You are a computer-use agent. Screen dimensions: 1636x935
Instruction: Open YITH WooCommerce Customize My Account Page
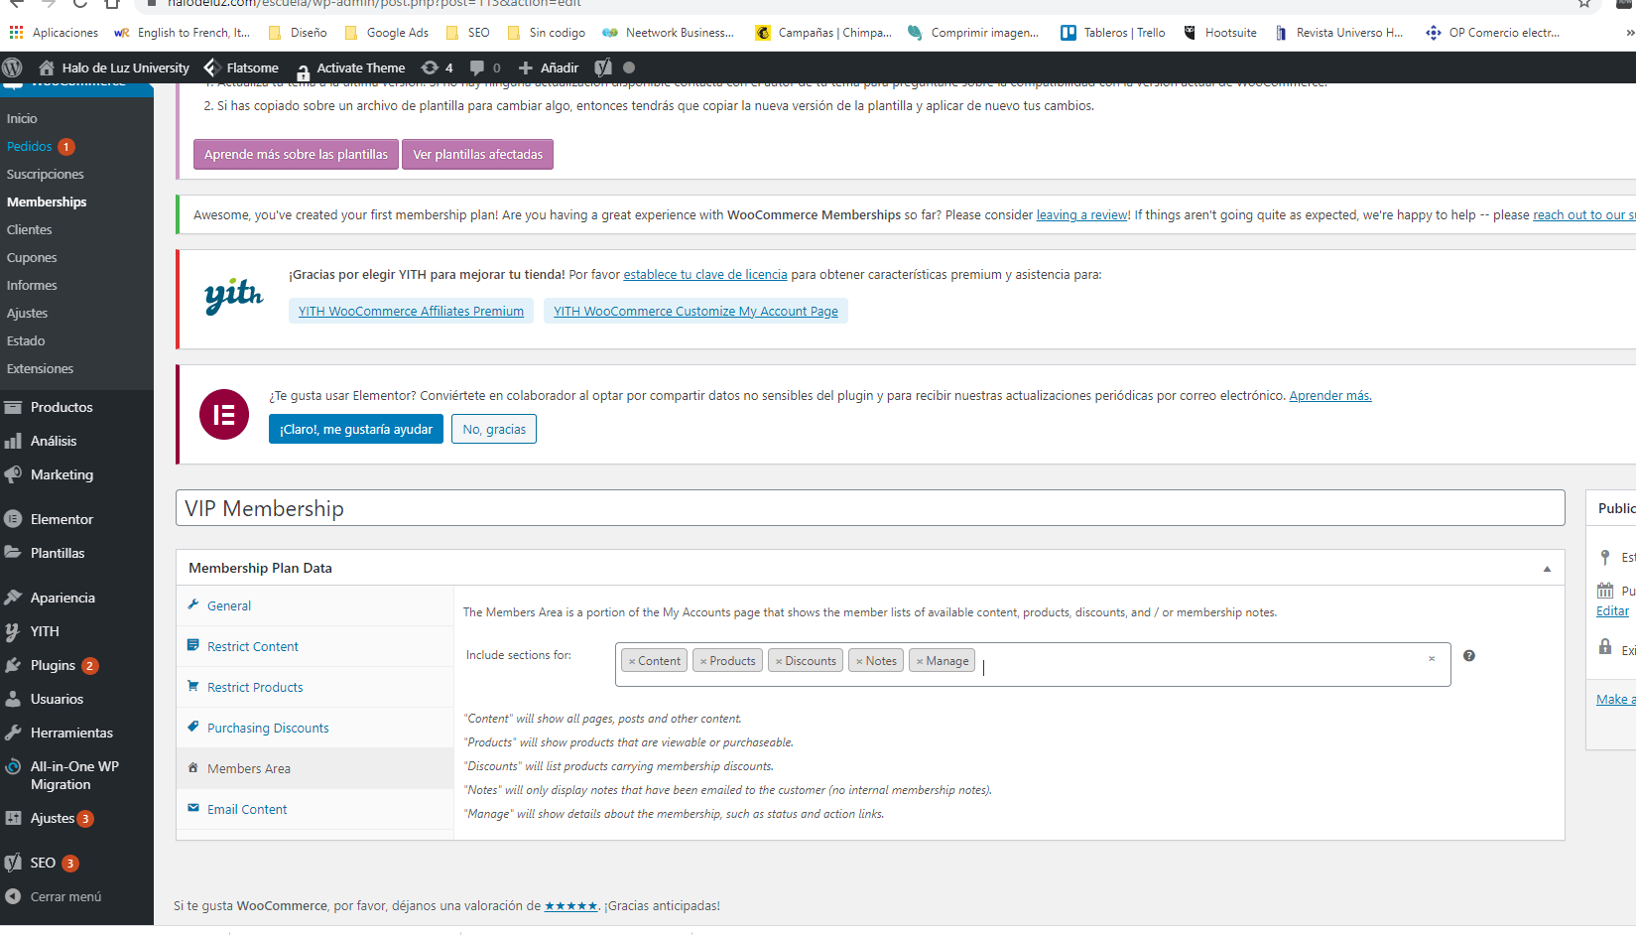[695, 311]
